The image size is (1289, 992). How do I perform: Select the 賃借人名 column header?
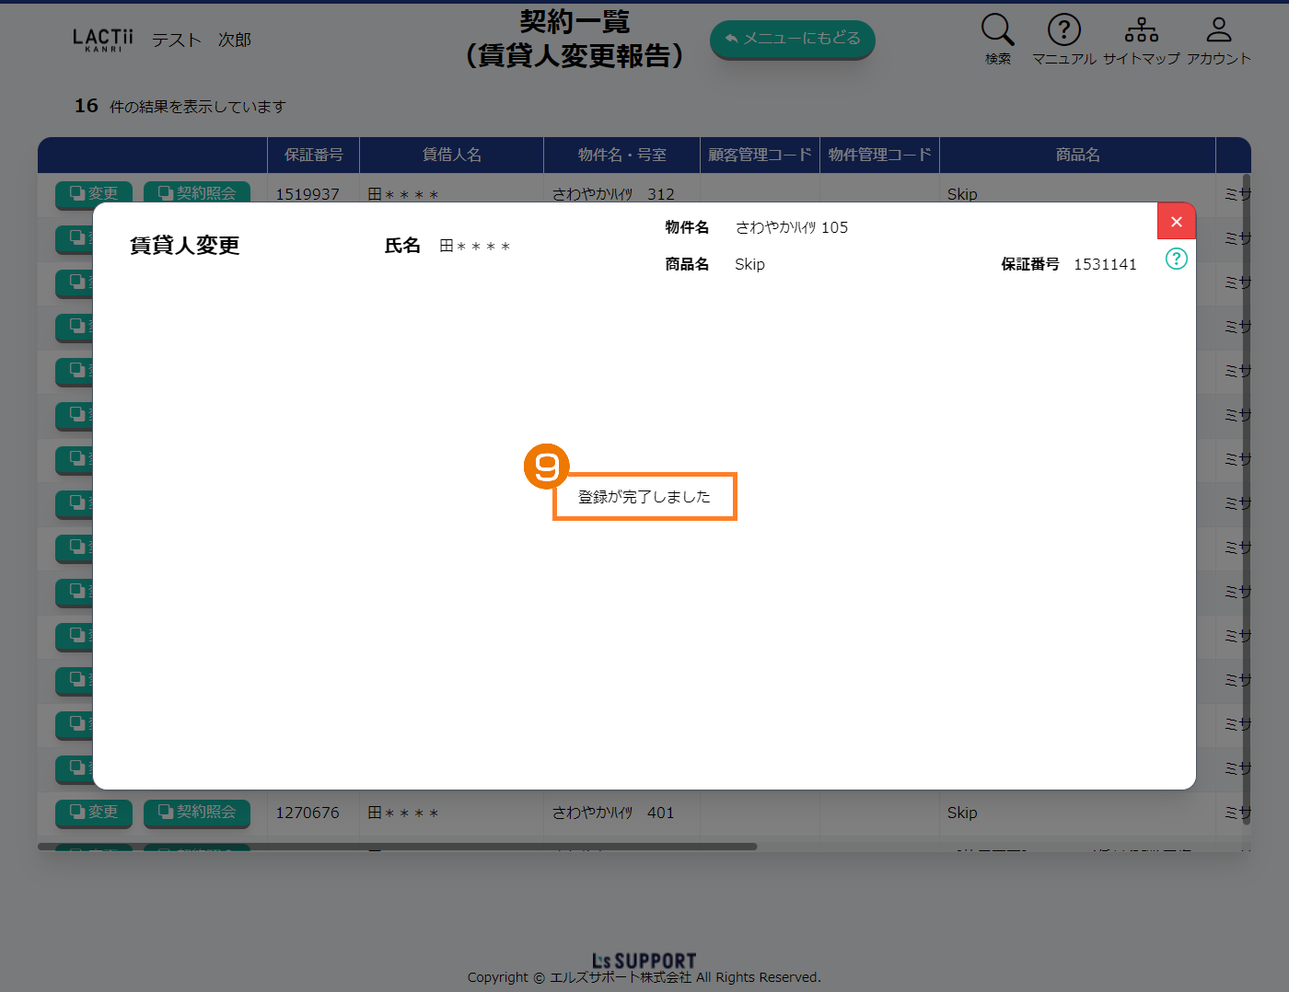coord(451,155)
